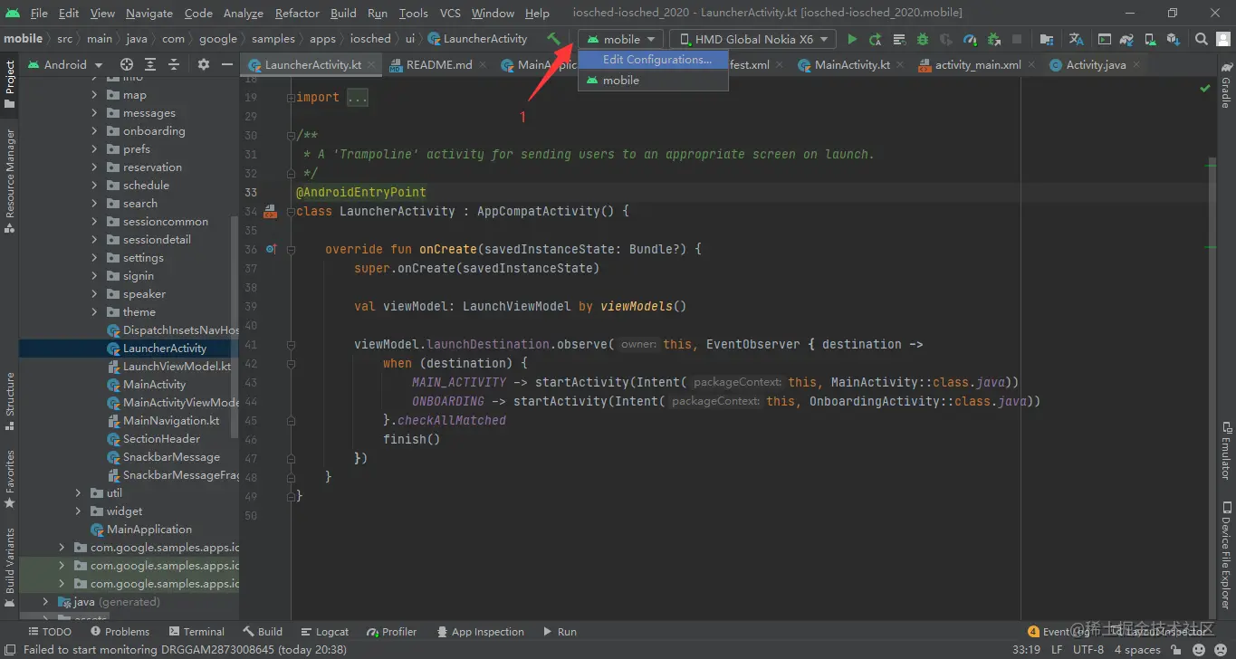
Task: Expand the util folder chevron
Action: point(78,493)
